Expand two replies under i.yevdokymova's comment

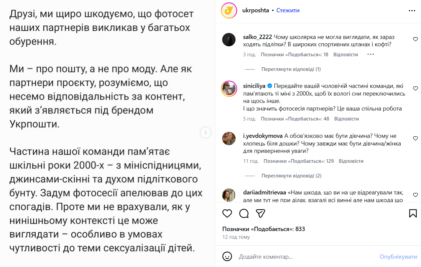click(x=291, y=176)
